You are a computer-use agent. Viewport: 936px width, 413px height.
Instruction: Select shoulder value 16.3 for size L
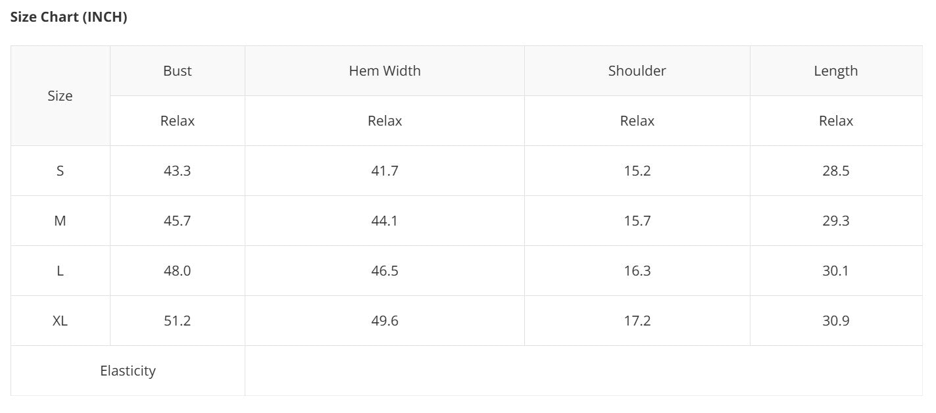pyautogui.click(x=637, y=271)
